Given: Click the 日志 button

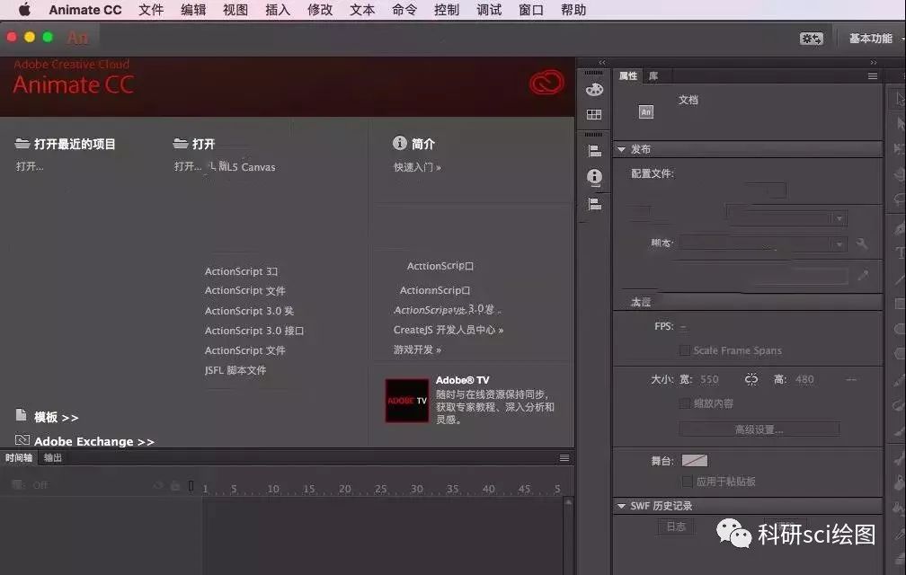Looking at the screenshot, I should coord(676,526).
